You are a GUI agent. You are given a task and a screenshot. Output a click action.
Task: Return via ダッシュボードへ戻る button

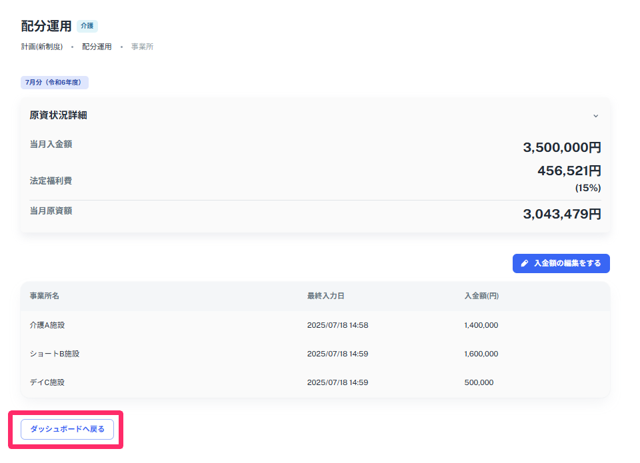[67, 429]
